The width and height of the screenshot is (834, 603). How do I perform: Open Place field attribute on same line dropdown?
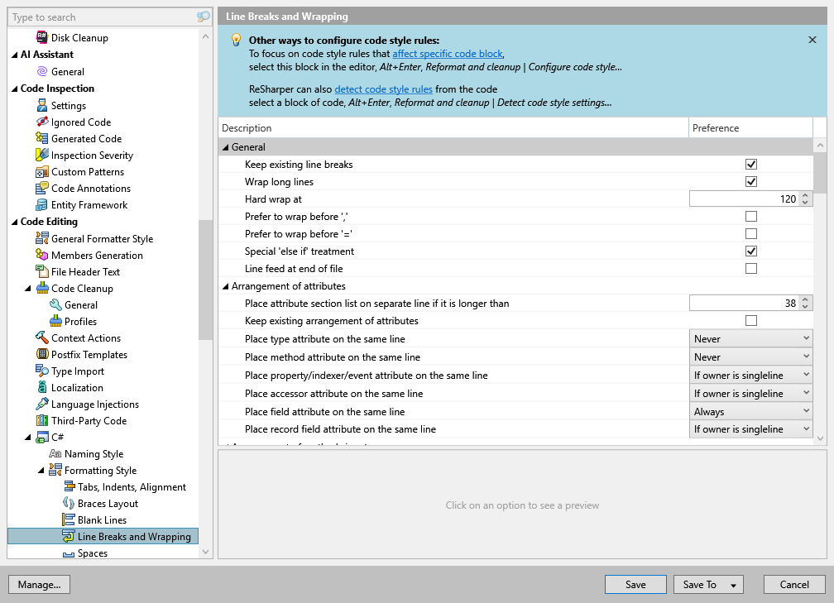click(751, 412)
